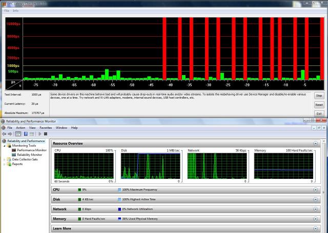Open Help via the blue question-mark icon

pyautogui.click(x=26, y=134)
